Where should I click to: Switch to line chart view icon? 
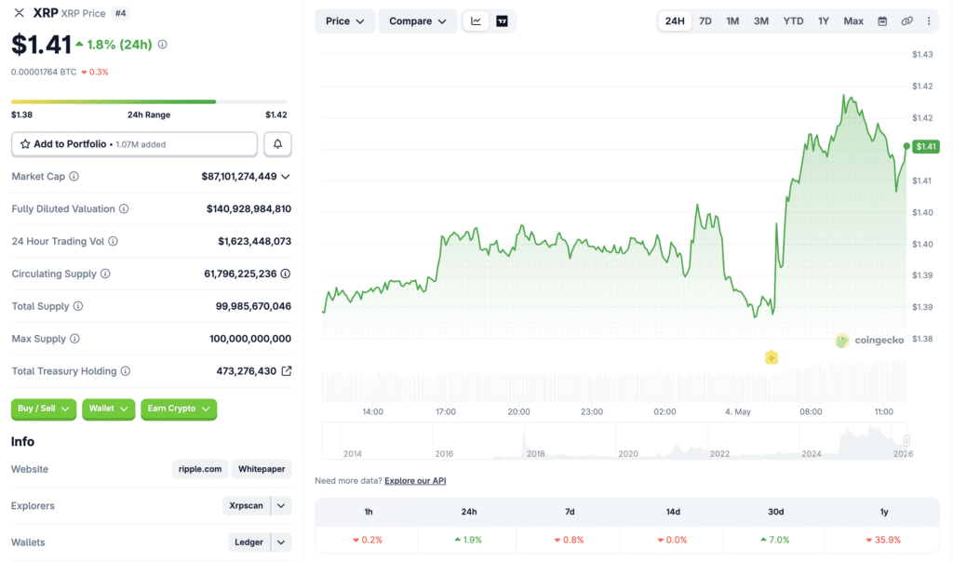[x=476, y=21]
